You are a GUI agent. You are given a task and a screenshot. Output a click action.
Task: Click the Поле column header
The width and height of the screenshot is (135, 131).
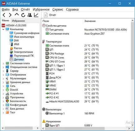46,21
